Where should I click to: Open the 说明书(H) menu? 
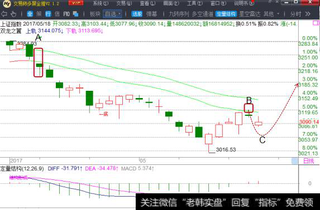244,3
